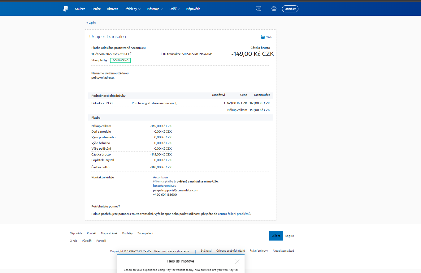The image size is (421, 273).
Task: Open the Arconix.eu contact link
Action: 160,177
